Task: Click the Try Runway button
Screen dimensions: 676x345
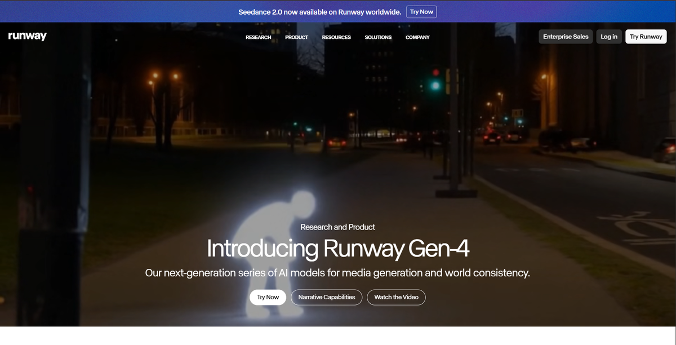Action: [x=646, y=36]
